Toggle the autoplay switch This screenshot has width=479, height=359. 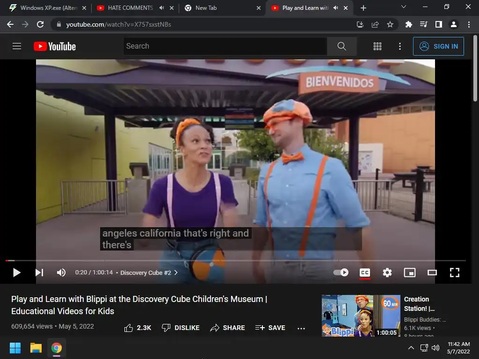click(341, 273)
